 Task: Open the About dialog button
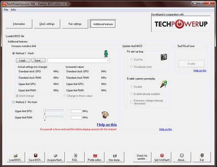tap(182, 157)
